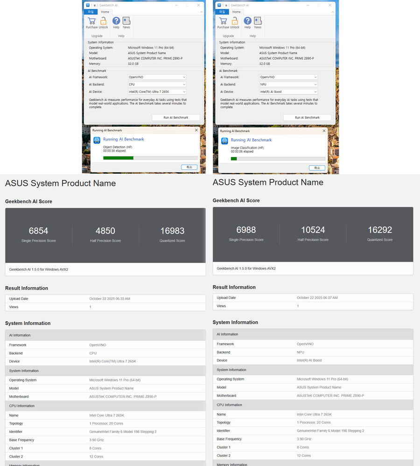Cancel the Object Detection benchmark with 취소
Screen dimensions: 420x466
pyautogui.click(x=189, y=167)
